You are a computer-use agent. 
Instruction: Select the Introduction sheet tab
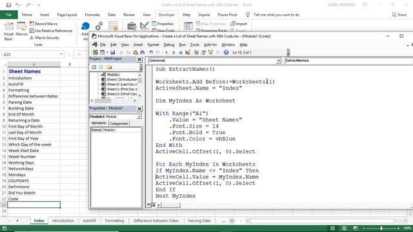click(63, 220)
